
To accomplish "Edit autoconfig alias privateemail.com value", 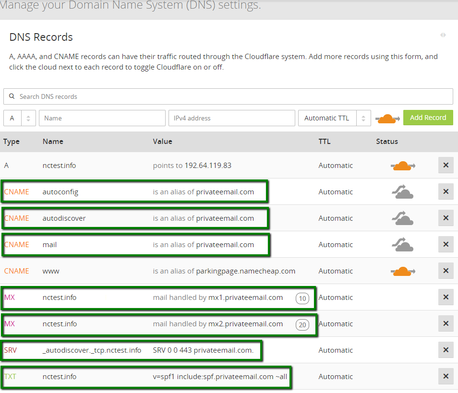I will click(203, 192).
